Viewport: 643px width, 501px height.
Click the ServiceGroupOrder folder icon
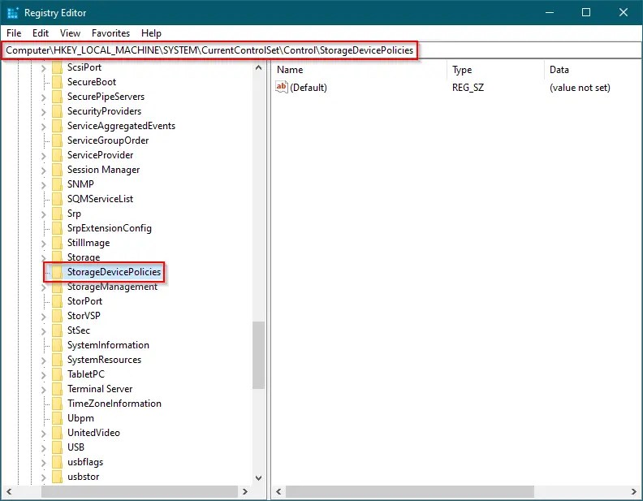pyautogui.click(x=58, y=140)
